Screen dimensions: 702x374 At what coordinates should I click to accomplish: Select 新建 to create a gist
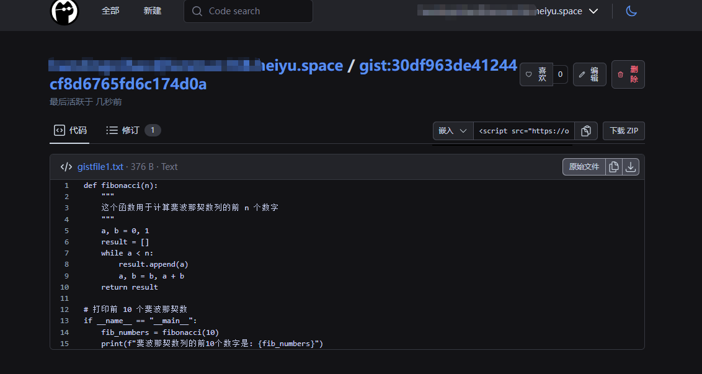point(152,11)
